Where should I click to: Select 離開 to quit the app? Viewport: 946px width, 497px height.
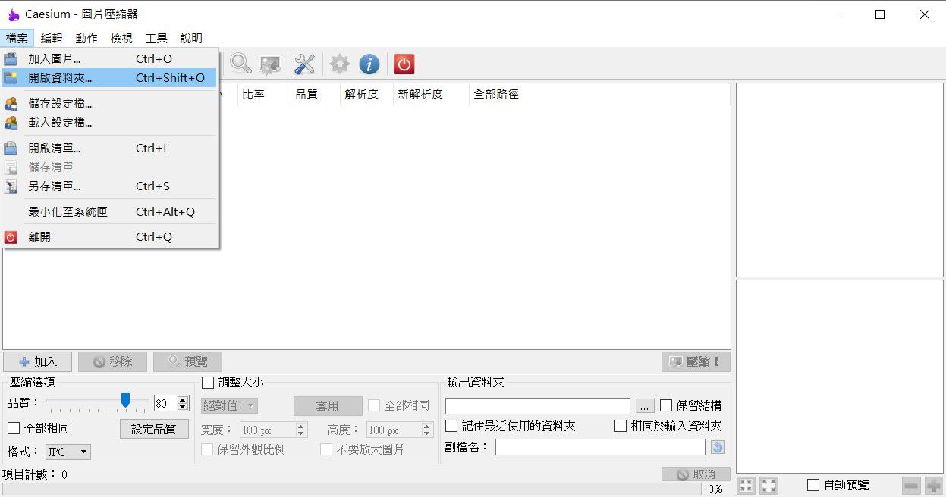pyautogui.click(x=109, y=237)
